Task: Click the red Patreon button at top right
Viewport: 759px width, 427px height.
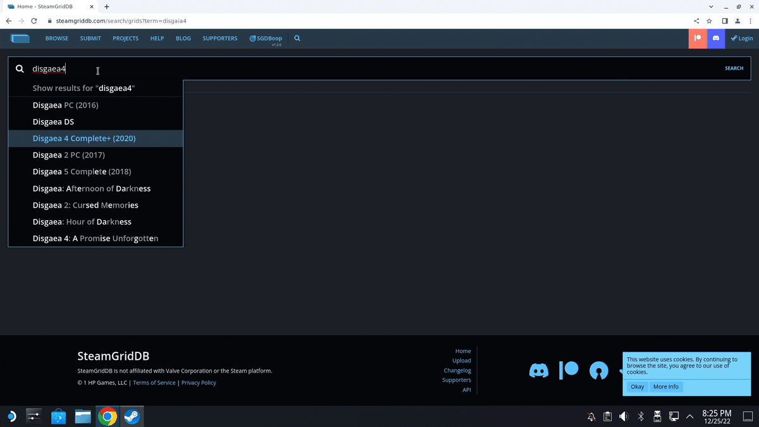Action: 698,38
